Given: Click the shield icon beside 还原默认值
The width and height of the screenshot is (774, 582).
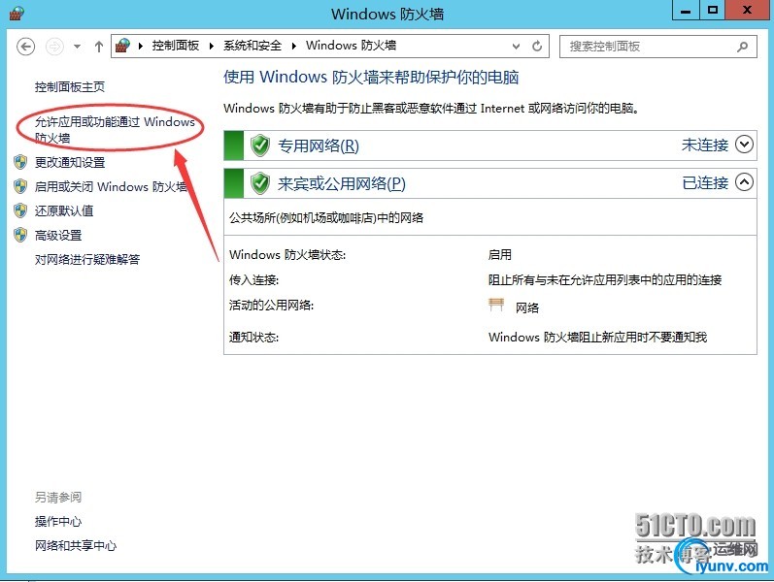Looking at the screenshot, I should (20, 210).
